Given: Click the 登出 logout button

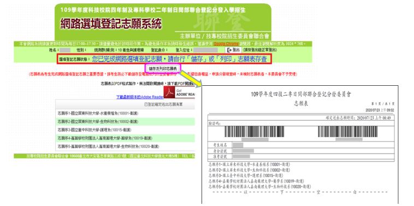Looking at the screenshot, I should 233,50.
